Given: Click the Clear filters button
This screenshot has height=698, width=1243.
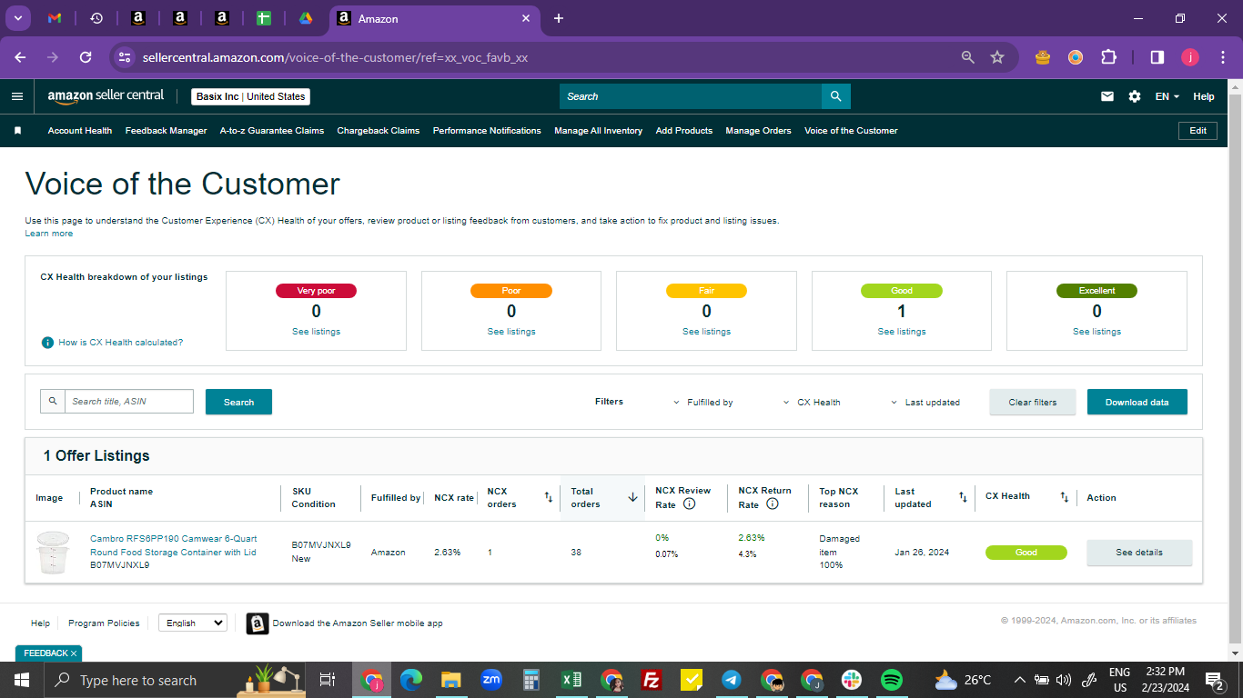Looking at the screenshot, I should pyautogui.click(x=1033, y=402).
